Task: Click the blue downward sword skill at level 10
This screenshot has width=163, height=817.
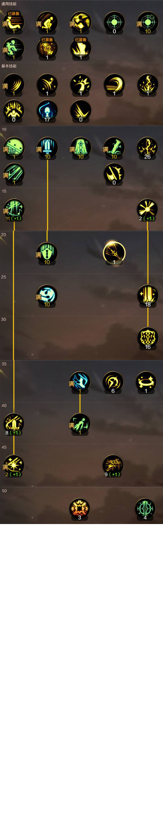Action: tap(47, 148)
